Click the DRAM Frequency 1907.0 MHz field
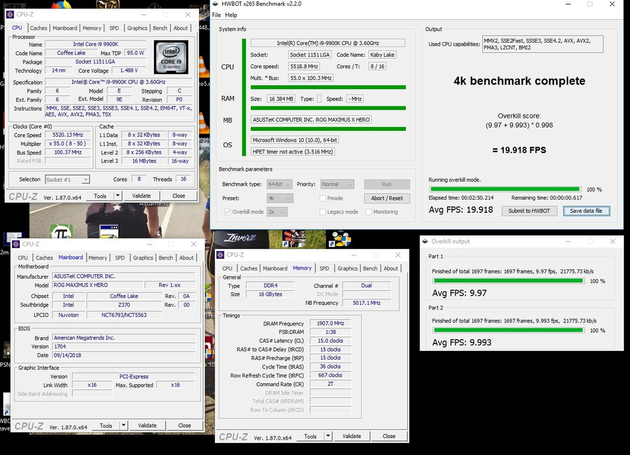Viewport: 630px width, 455px height. tap(330, 323)
